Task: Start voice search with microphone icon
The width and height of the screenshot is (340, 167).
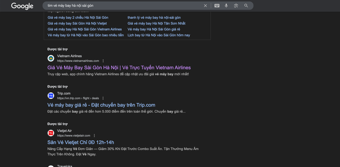Action: (x=226, y=6)
